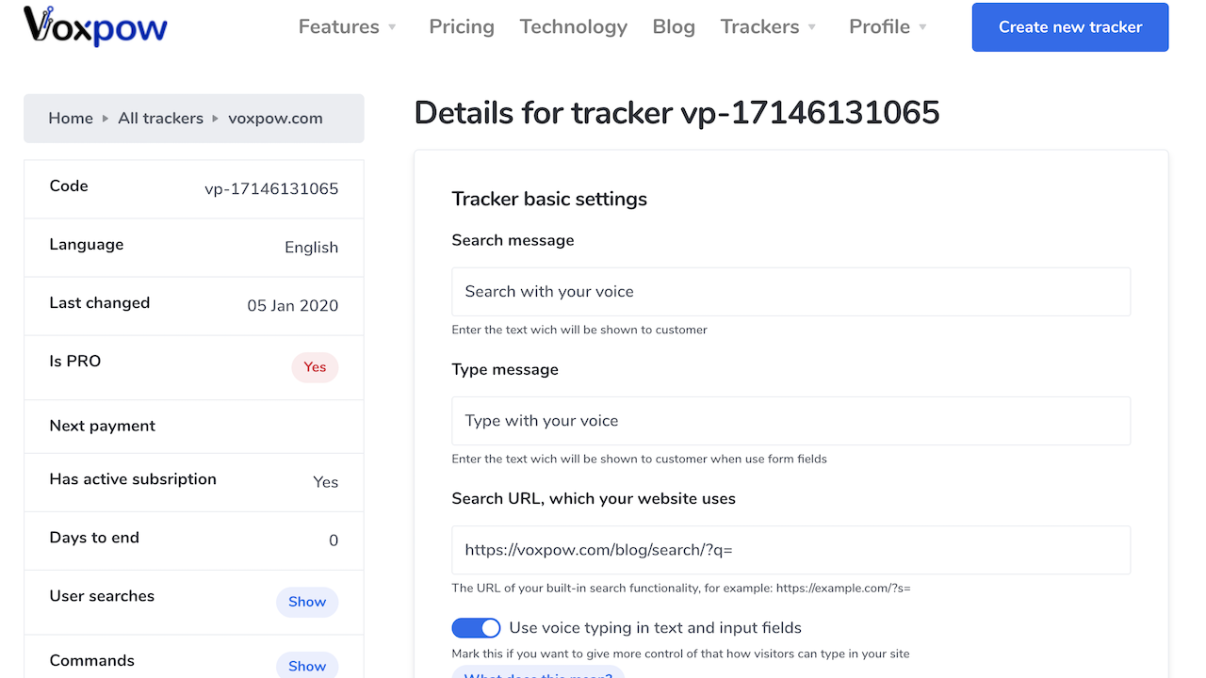Open the Technology page
This screenshot has width=1206, height=678.
[573, 27]
